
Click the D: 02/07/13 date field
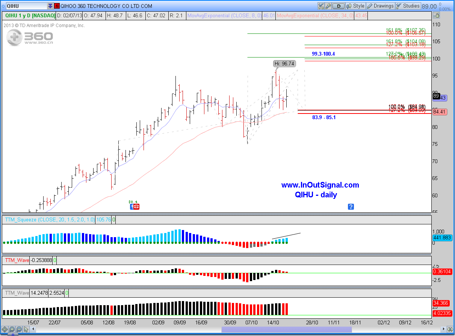click(70, 15)
